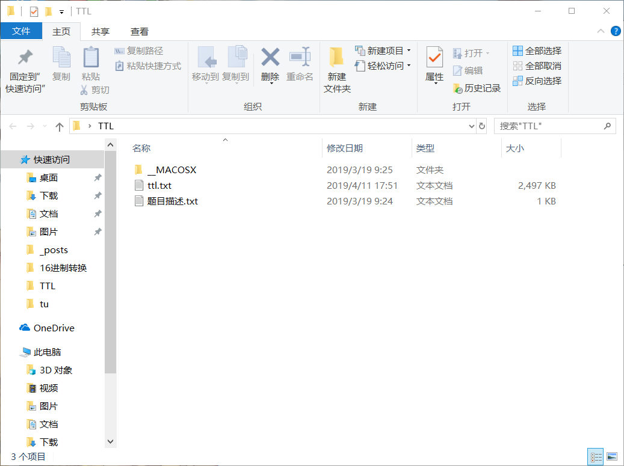Select OneDrive in navigation pane
The width and height of the screenshot is (624, 466).
[54, 328]
